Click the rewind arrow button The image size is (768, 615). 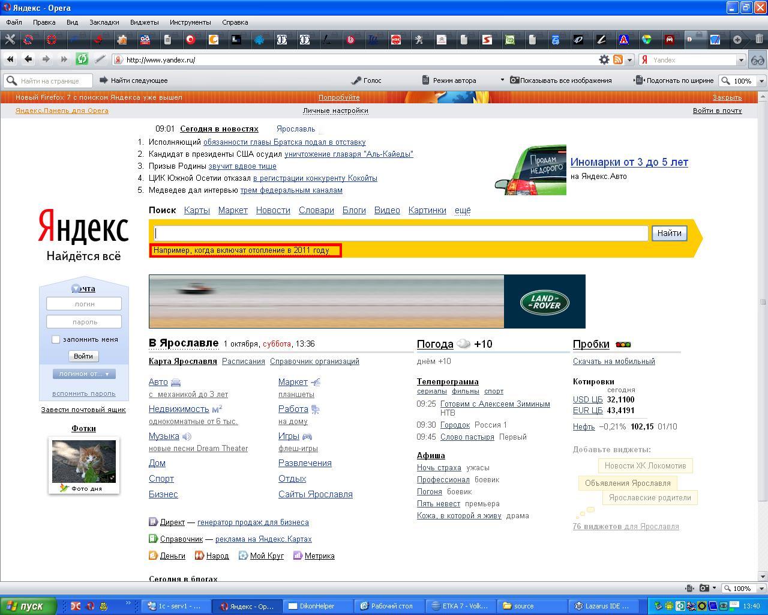tap(10, 59)
